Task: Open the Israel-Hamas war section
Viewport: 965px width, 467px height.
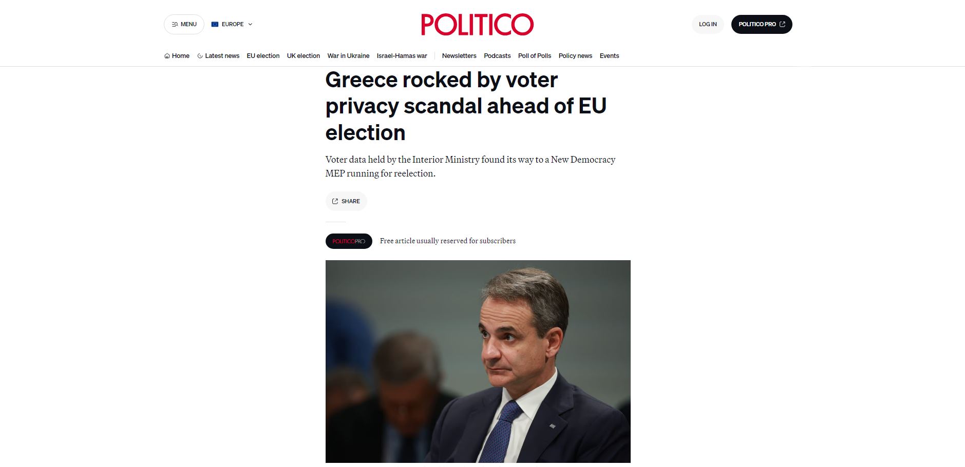Action: click(402, 55)
